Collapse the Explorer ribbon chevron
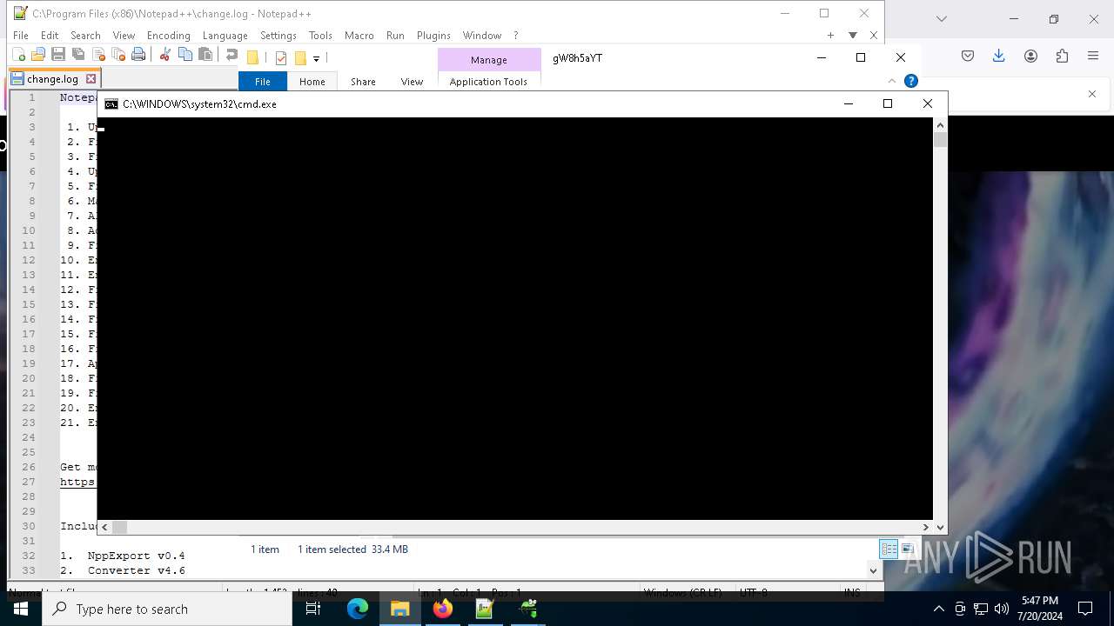 point(891,81)
